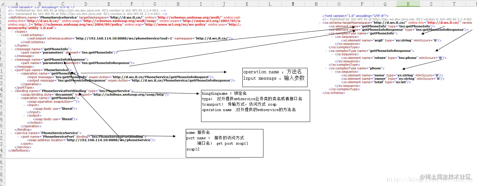
Task: Select column C header
Action: [x=63, y=4]
